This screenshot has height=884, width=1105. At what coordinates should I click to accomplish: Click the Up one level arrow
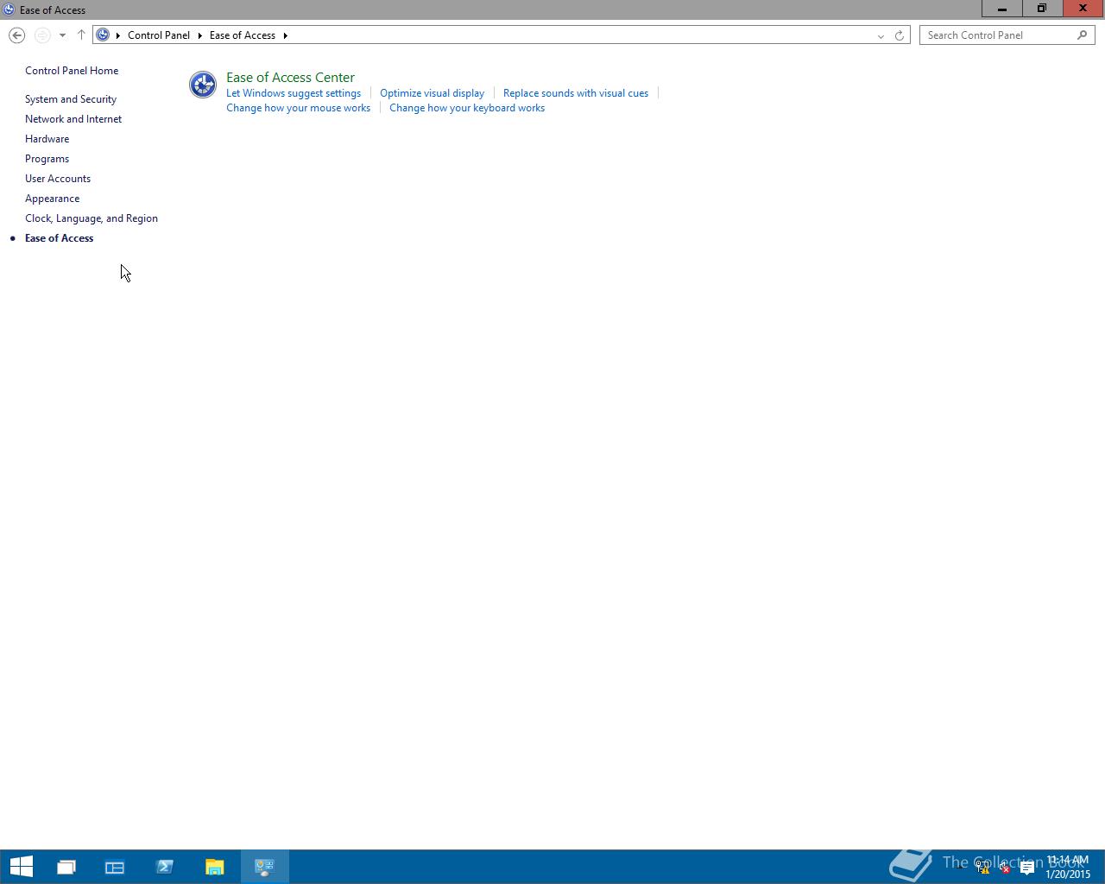click(x=81, y=35)
